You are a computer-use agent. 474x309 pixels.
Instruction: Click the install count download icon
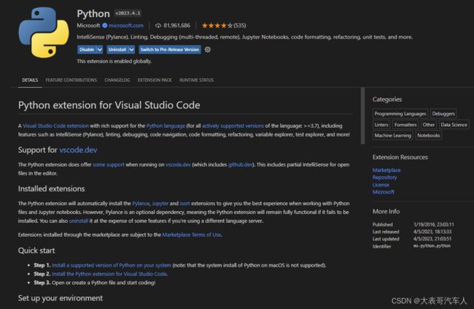click(158, 26)
